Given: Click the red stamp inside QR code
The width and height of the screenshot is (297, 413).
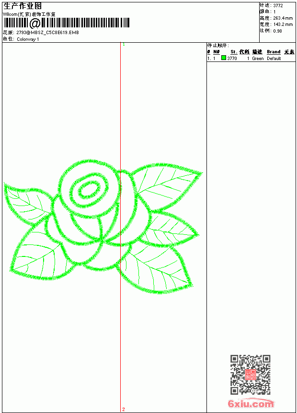Looking at the screenshot, I should tap(251, 375).
